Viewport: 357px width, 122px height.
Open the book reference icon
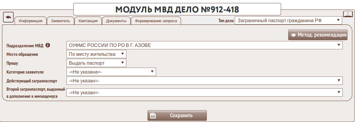pos(348,14)
